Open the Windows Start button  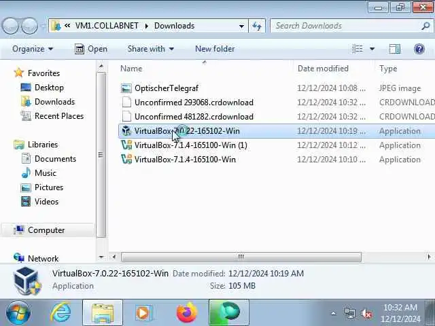point(18,313)
